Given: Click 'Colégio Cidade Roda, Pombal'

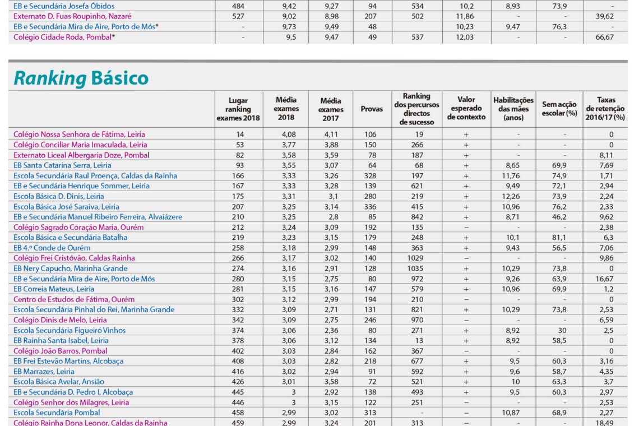Looking at the screenshot, I should tap(62, 37).
